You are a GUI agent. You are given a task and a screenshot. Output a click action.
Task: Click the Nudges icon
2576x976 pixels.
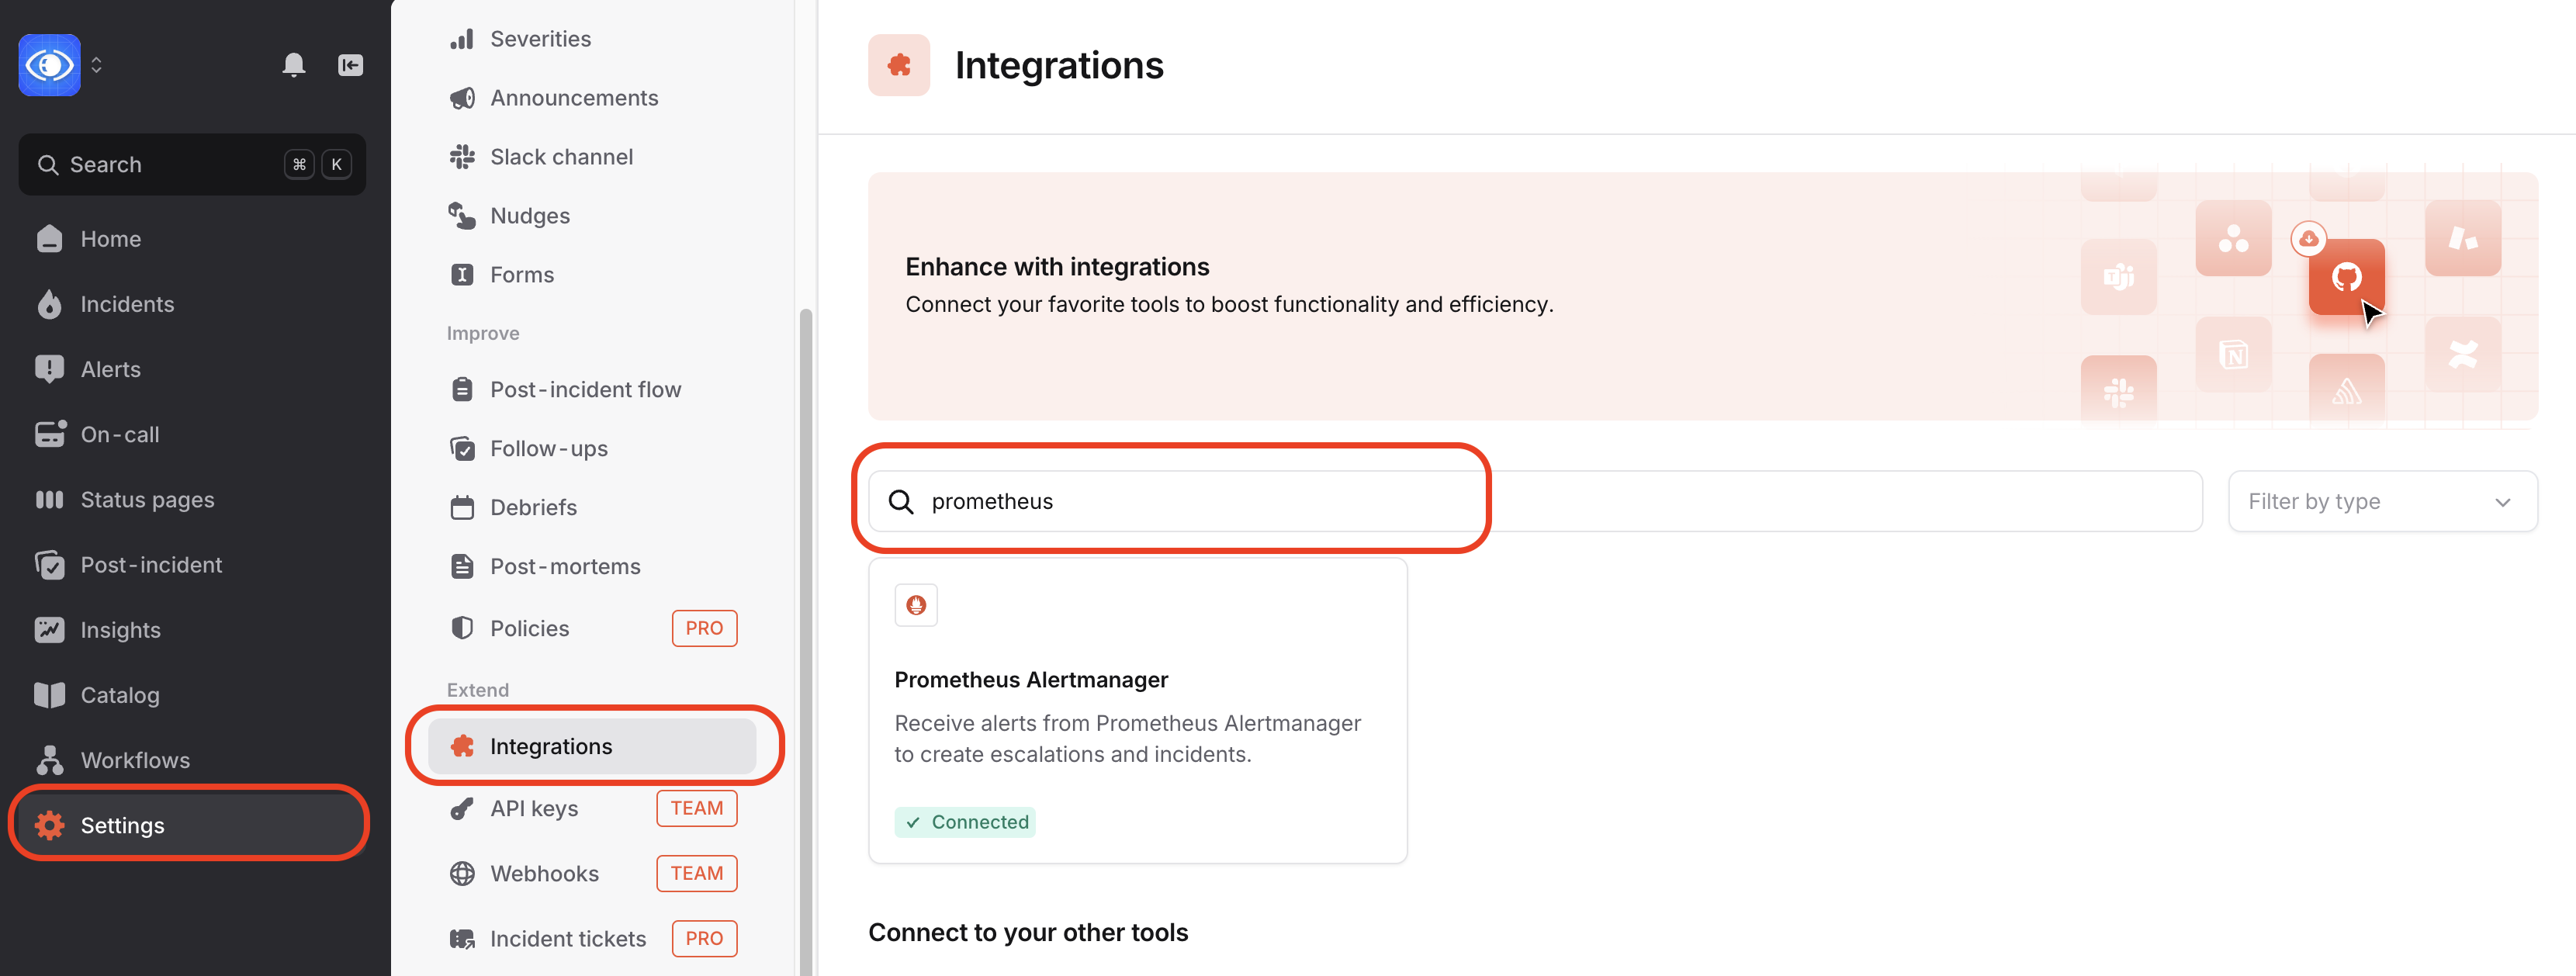click(462, 216)
